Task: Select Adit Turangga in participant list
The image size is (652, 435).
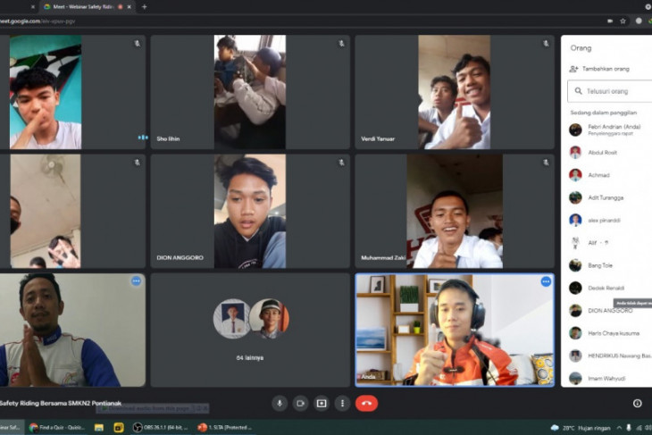Action: tap(606, 197)
